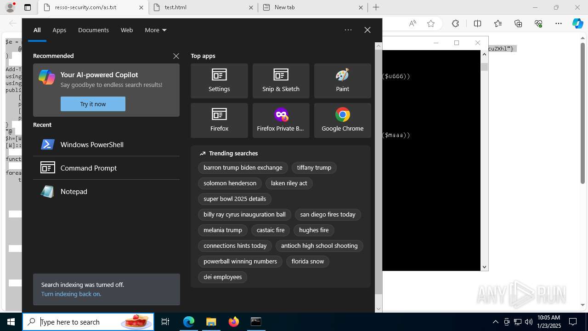Image resolution: width=588 pixels, height=331 pixels.
Task: Click the Windows Start button
Action: click(x=11, y=322)
